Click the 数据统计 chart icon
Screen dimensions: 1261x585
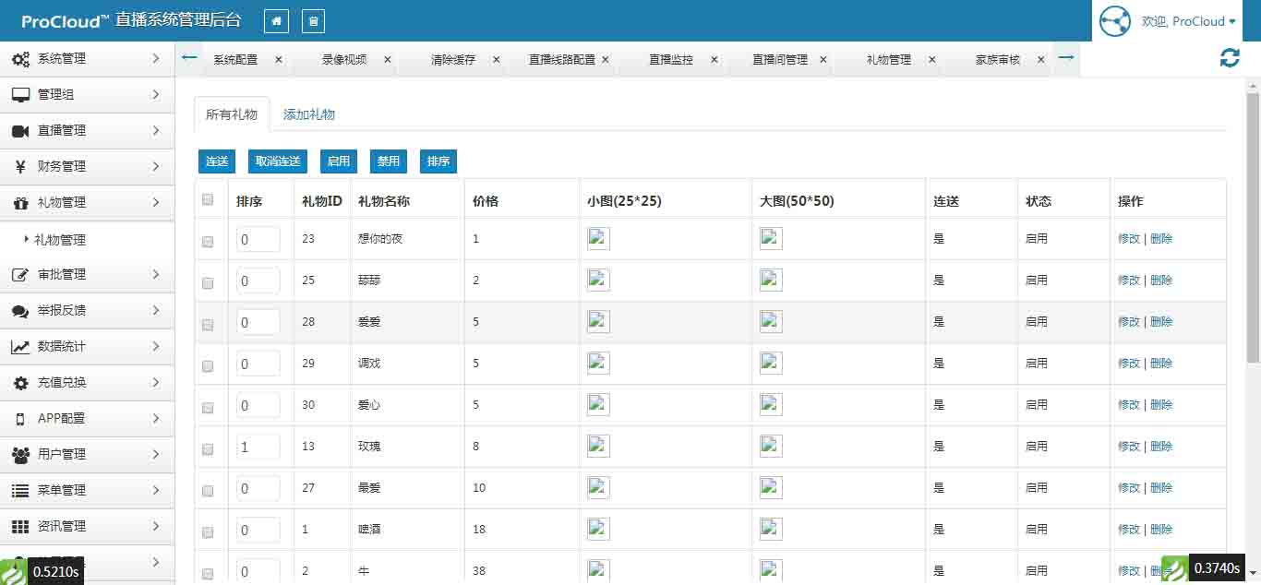[x=20, y=347]
